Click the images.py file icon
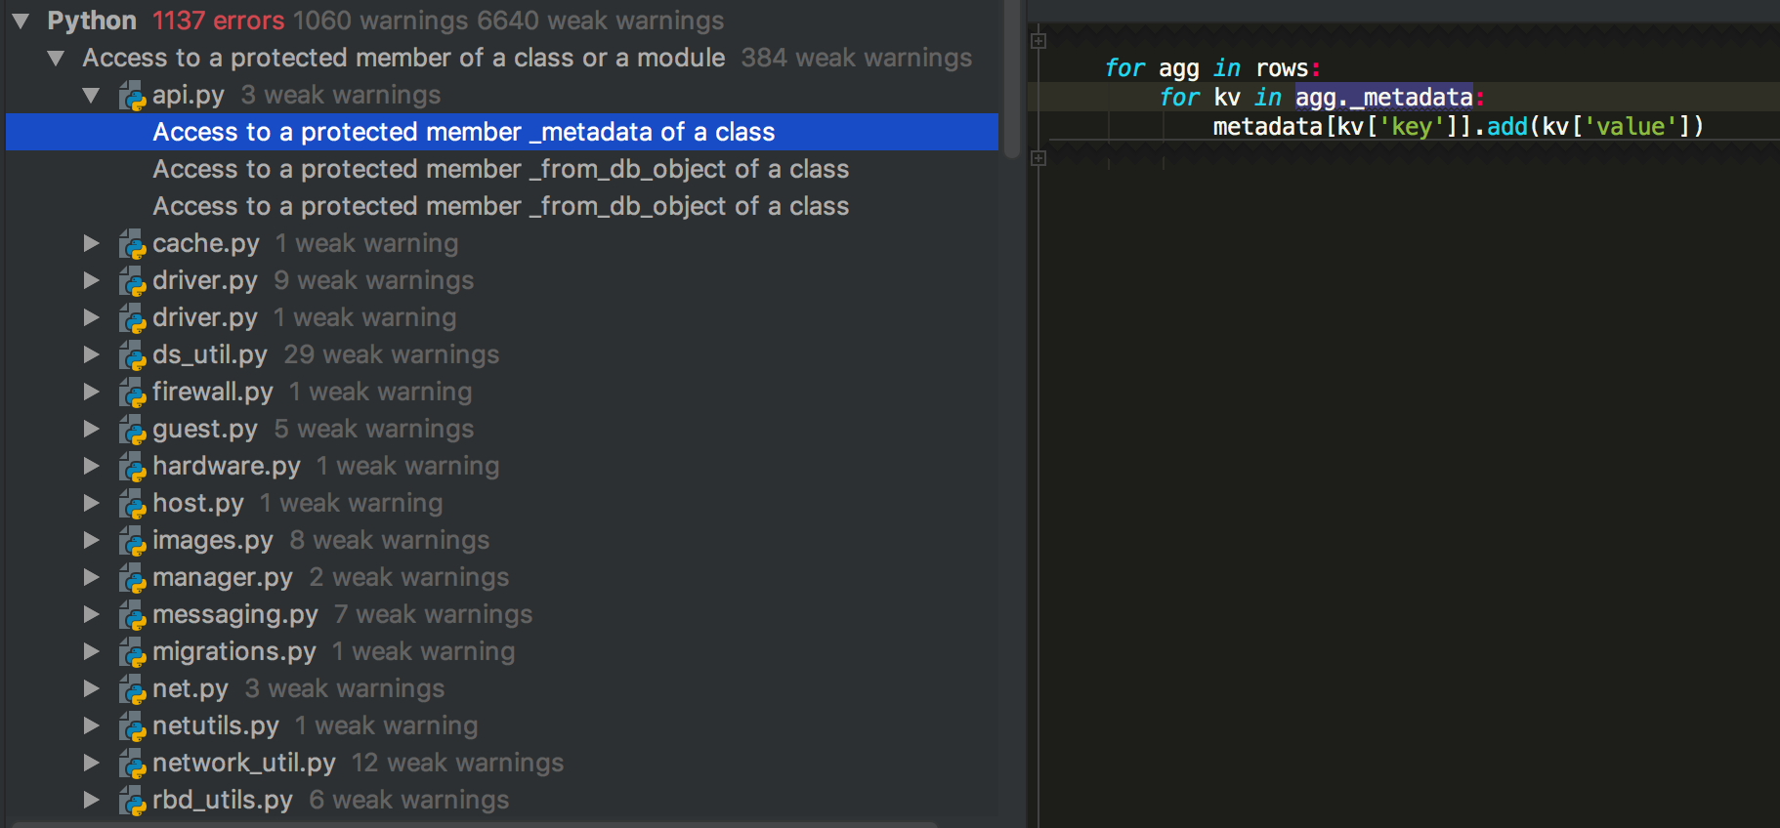The width and height of the screenshot is (1780, 828). pos(132,541)
